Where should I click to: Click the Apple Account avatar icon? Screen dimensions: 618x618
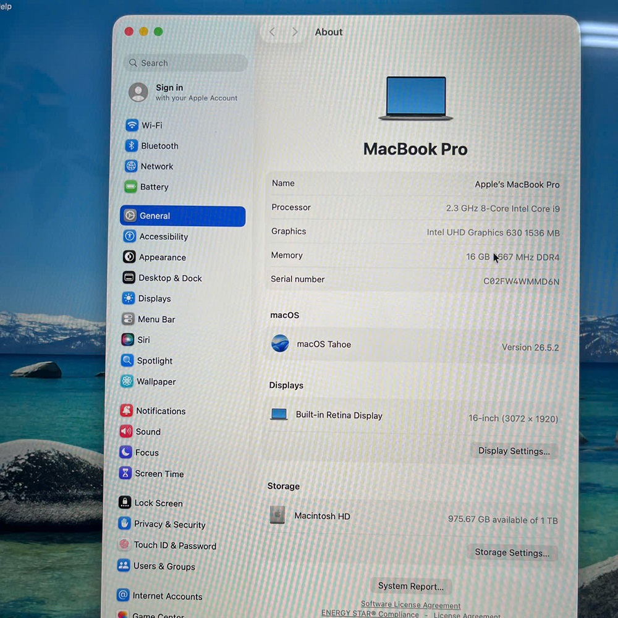tap(138, 92)
